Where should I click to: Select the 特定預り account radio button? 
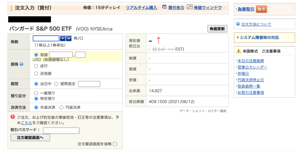click(36, 98)
